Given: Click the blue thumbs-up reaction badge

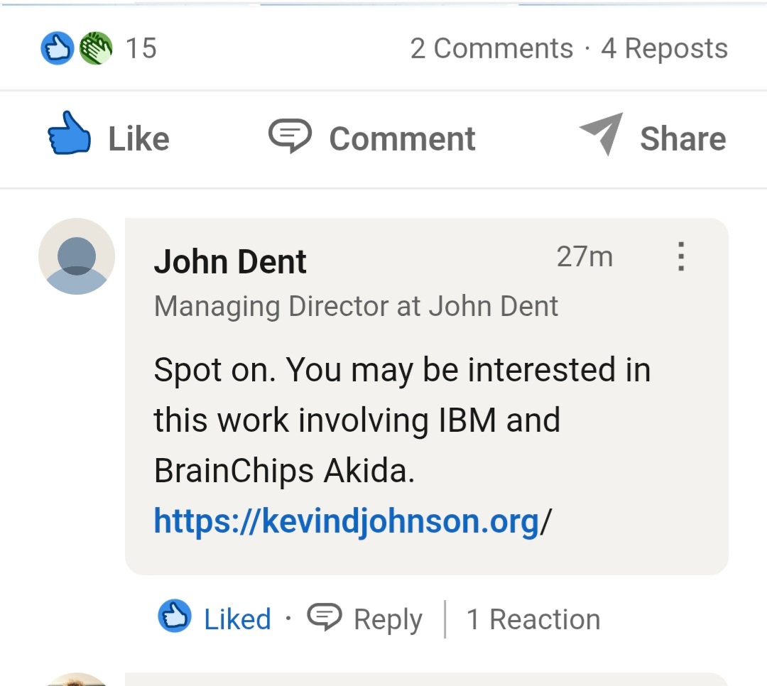Looking at the screenshot, I should pos(57,48).
